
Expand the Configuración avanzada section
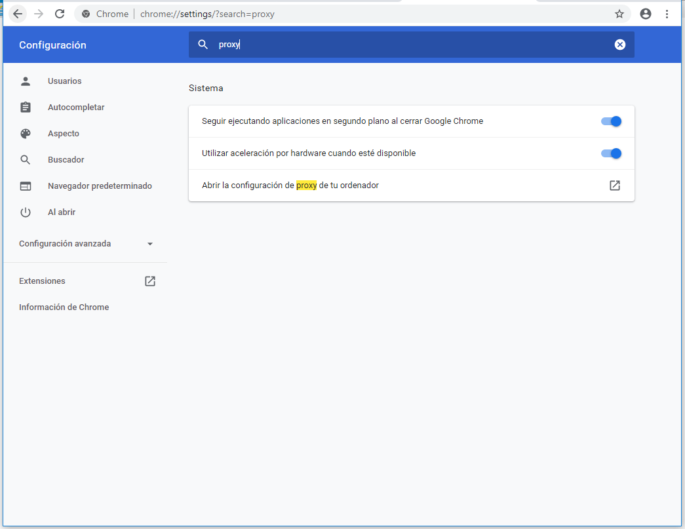[65, 244]
